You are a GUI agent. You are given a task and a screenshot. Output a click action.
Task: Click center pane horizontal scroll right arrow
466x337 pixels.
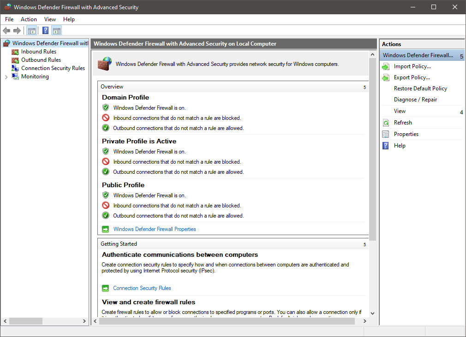[364, 321]
